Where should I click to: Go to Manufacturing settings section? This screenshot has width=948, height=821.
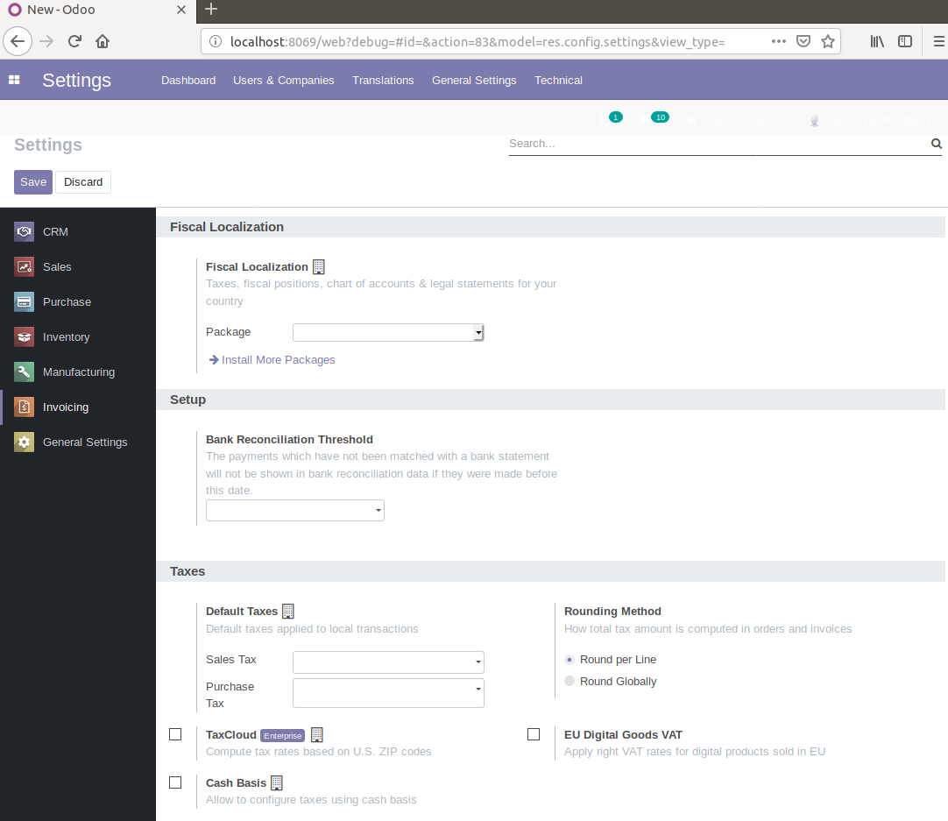pos(79,372)
